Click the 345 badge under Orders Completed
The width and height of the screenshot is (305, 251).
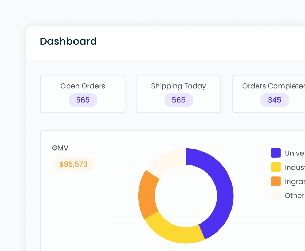pos(274,100)
